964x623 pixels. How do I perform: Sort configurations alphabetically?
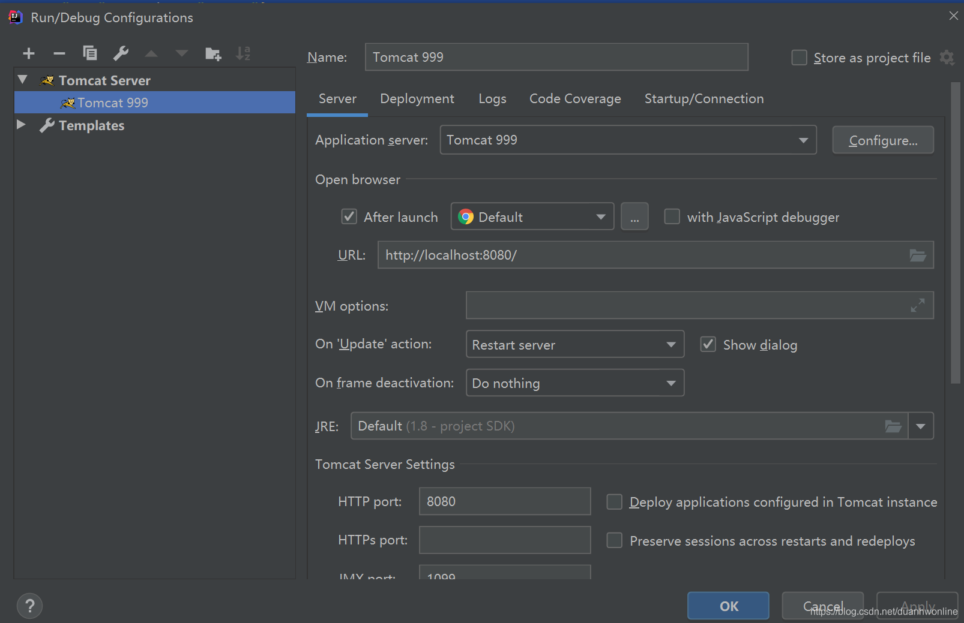pos(243,53)
